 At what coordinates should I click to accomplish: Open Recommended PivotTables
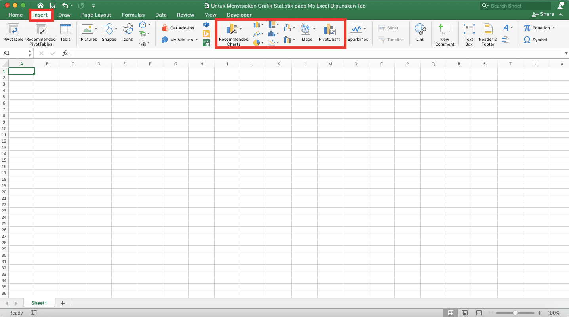[x=41, y=35]
